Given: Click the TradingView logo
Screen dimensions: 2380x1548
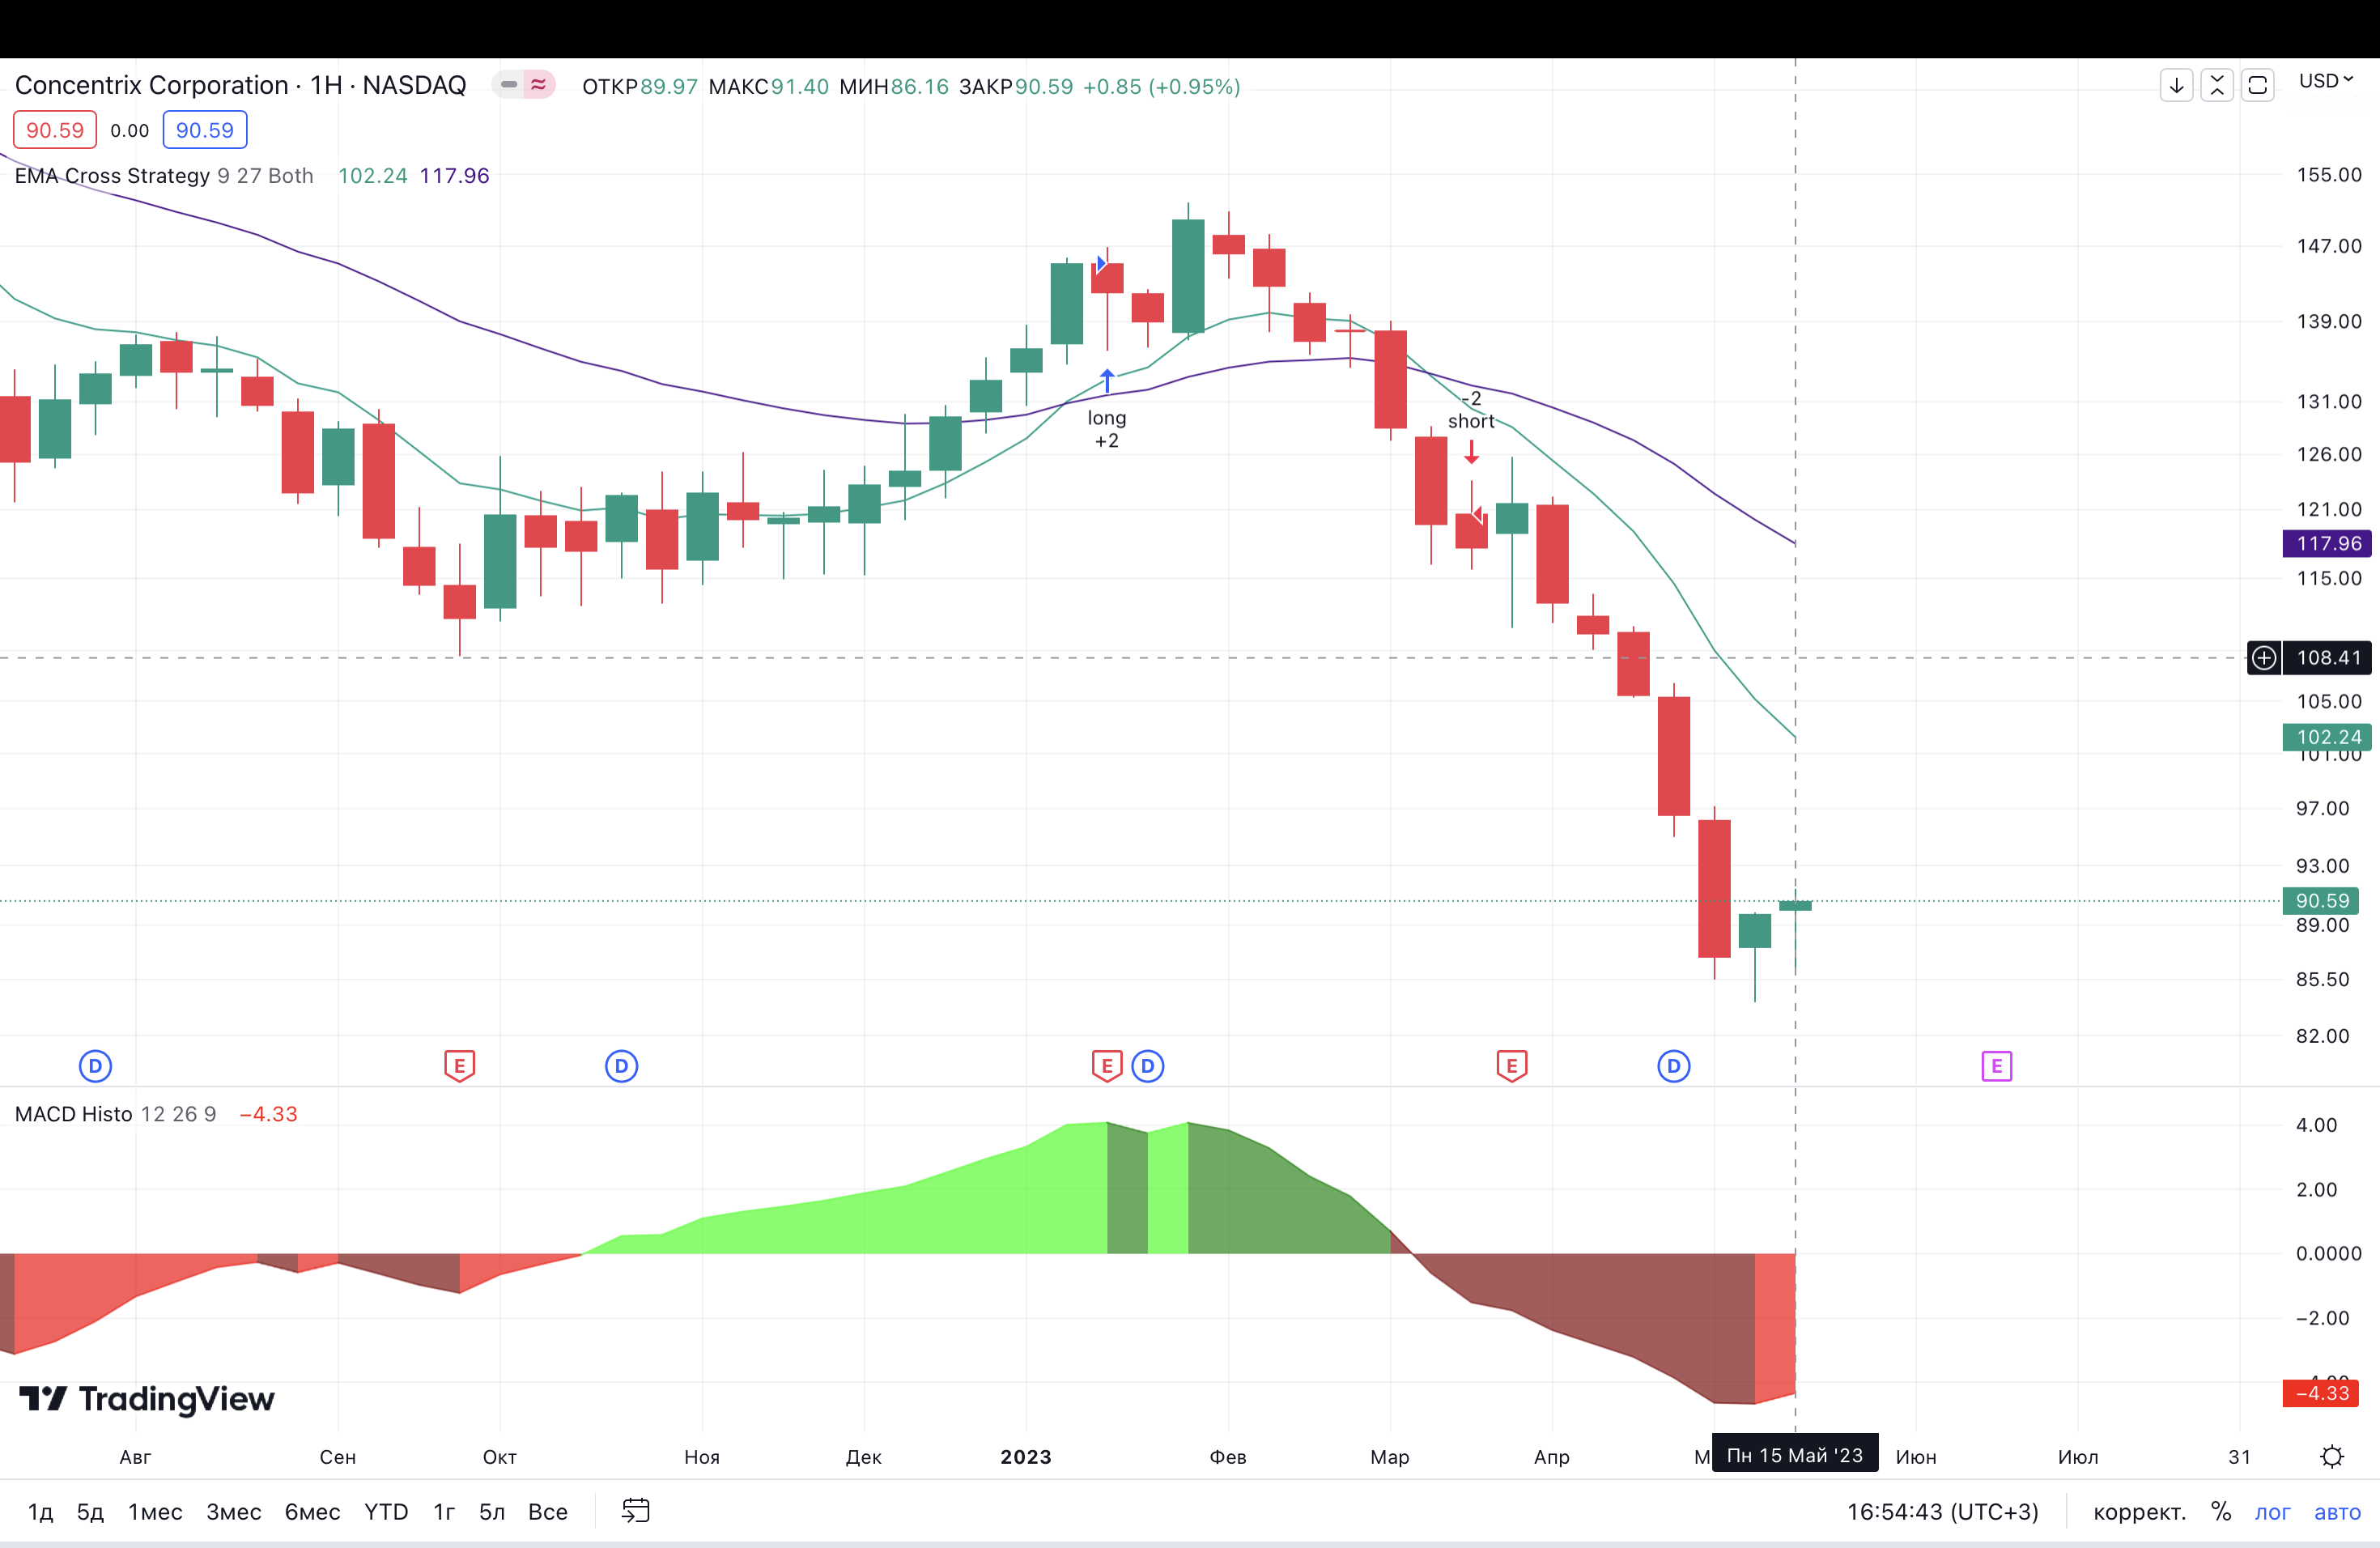Looking at the screenshot, I should [146, 1399].
